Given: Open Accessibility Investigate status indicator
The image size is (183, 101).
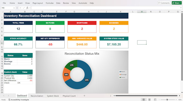Looking at the screenshot, I should coord(19,100).
